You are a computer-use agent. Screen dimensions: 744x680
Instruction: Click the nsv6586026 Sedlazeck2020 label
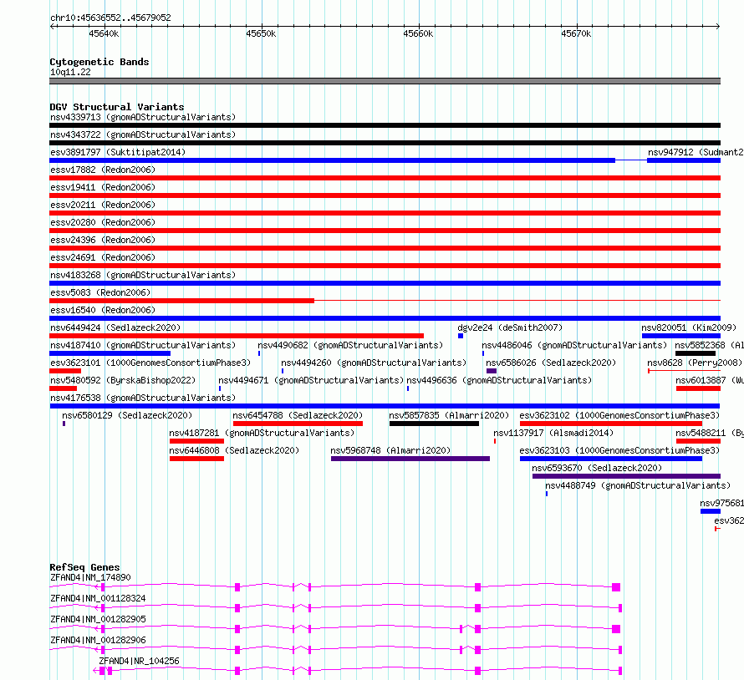click(x=551, y=363)
